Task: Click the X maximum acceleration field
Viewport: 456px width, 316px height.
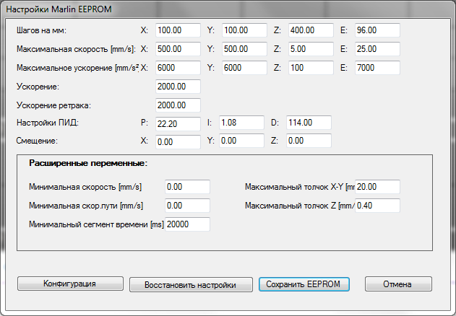Action: (x=177, y=69)
